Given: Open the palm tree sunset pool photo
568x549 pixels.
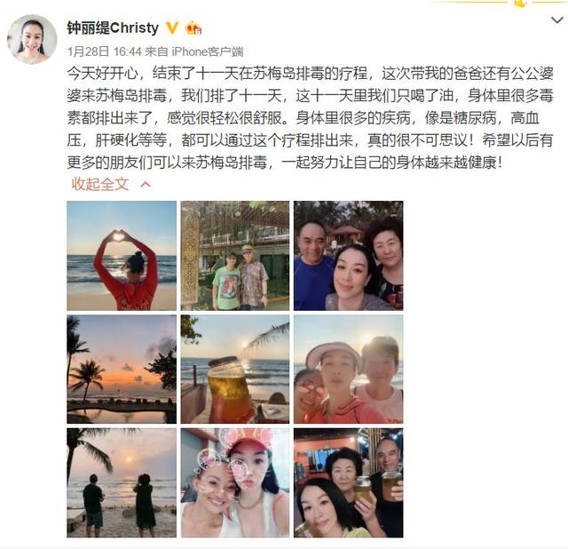Looking at the screenshot, I should tap(122, 370).
